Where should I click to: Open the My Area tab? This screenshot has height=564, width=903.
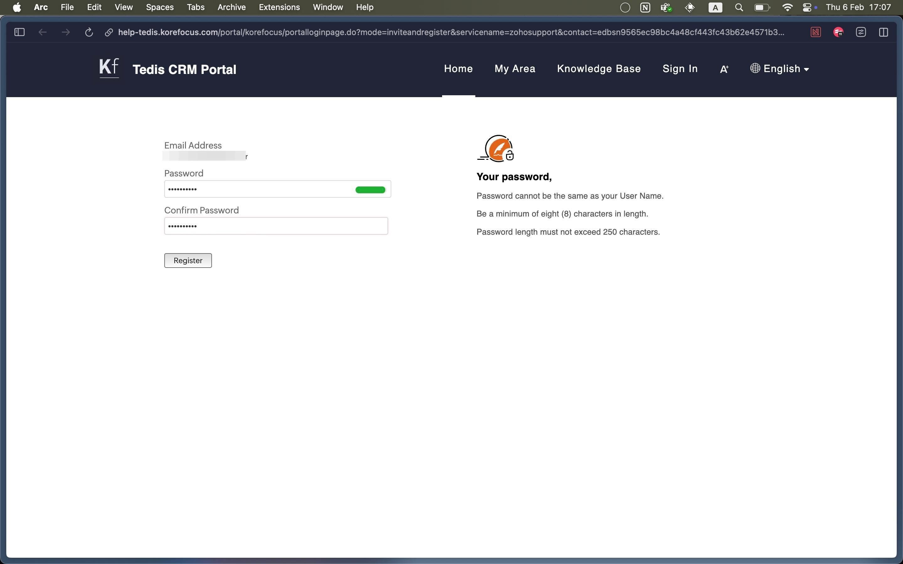[x=515, y=69]
